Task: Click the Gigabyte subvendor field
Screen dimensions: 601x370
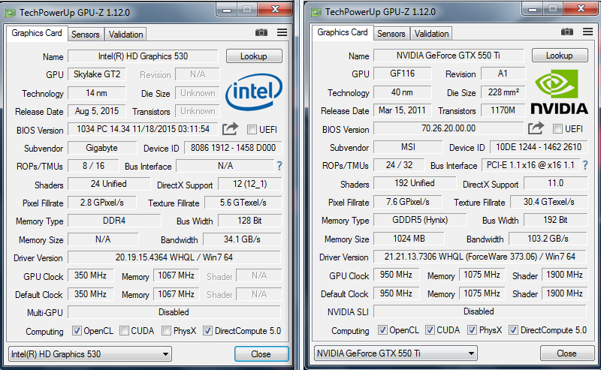Action: click(x=102, y=148)
